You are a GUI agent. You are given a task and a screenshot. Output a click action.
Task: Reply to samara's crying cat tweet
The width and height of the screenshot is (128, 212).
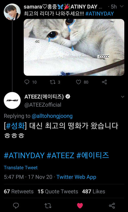pyautogui.click(x=27, y=82)
